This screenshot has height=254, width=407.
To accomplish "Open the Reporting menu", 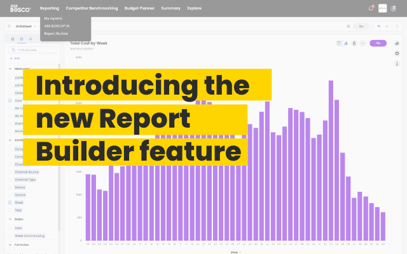I will pos(50,8).
